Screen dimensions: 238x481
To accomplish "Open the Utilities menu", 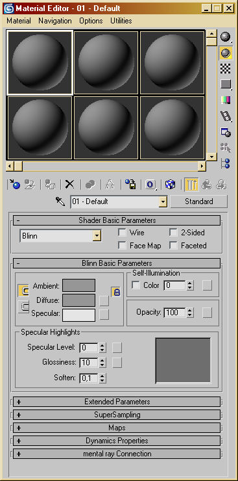I will (x=121, y=21).
